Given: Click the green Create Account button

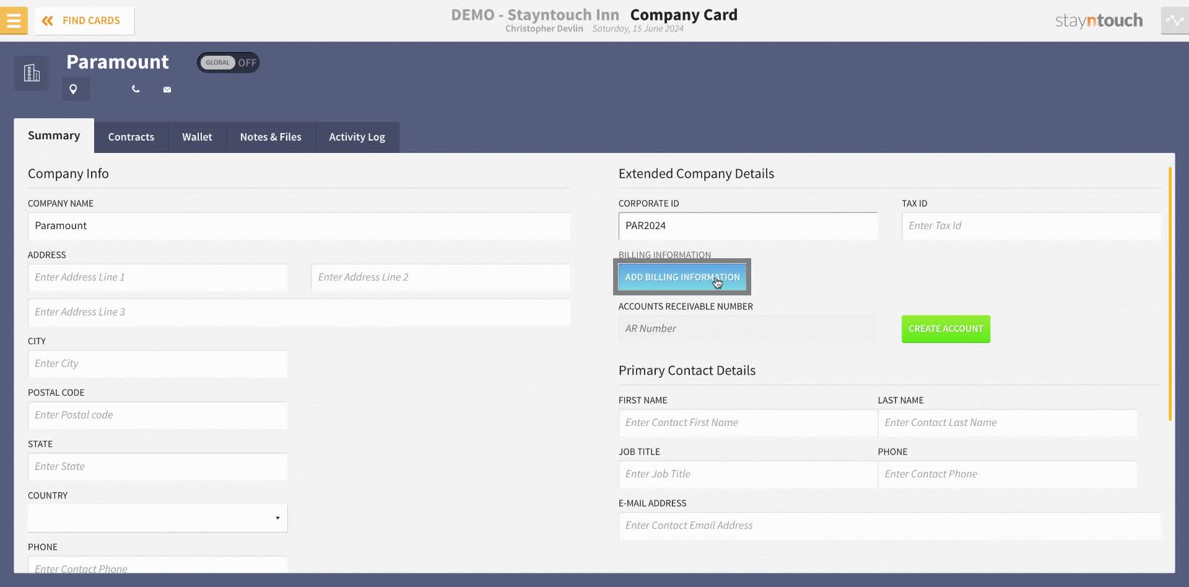Looking at the screenshot, I should coord(946,329).
